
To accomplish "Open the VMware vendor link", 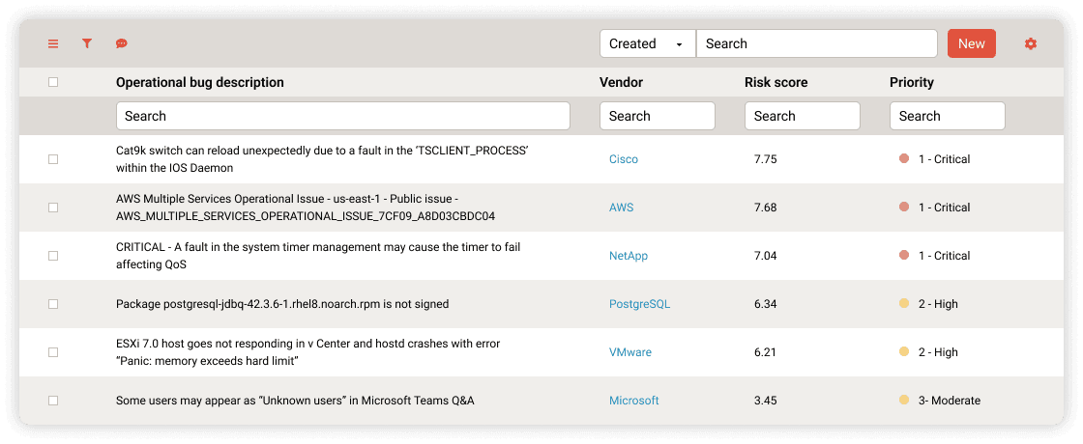I will [x=630, y=352].
